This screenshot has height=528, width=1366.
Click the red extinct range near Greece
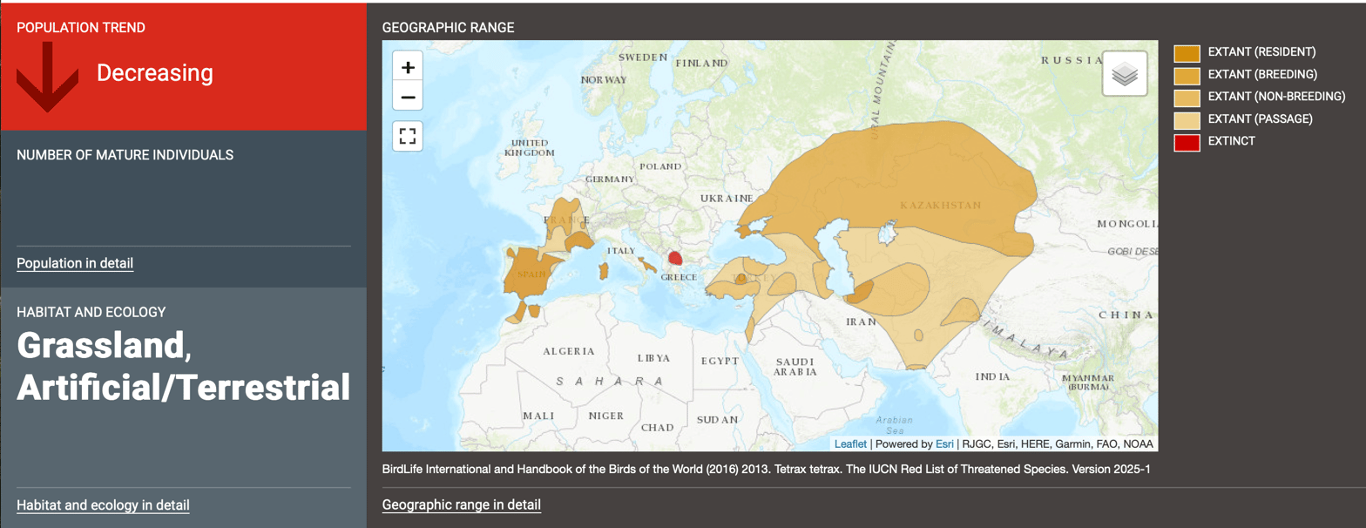coord(675,258)
